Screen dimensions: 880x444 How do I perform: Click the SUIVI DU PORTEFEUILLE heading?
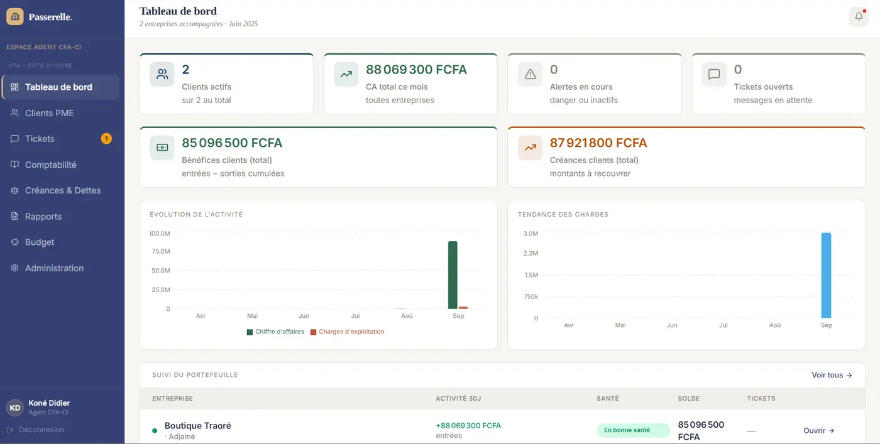[195, 375]
